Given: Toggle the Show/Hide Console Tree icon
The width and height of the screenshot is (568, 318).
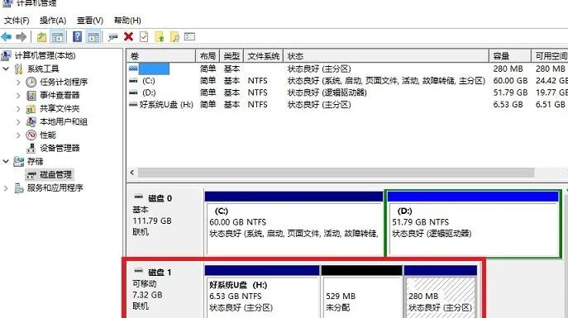Looking at the screenshot, I should [x=57, y=37].
